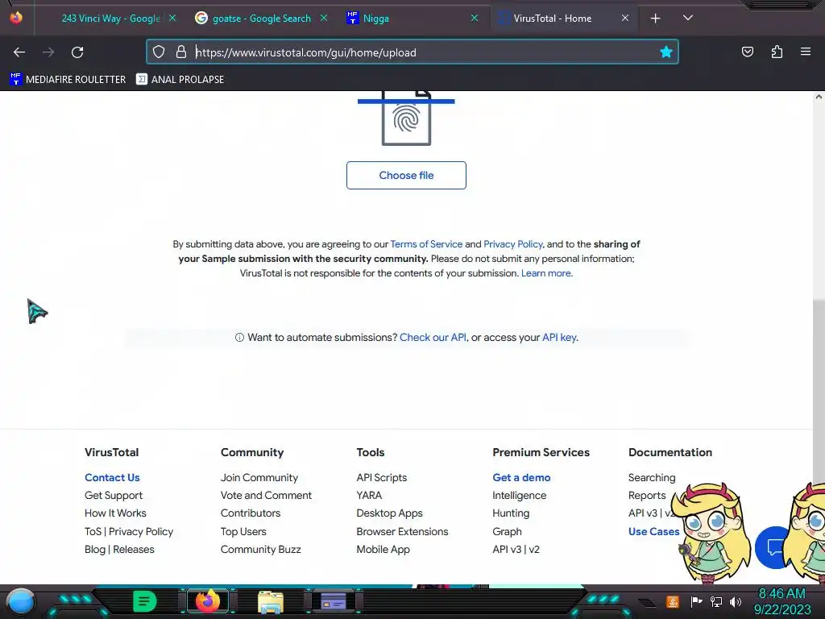This screenshot has height=619, width=825.
Task: Close the goatse Google Search tab
Action: tap(324, 18)
